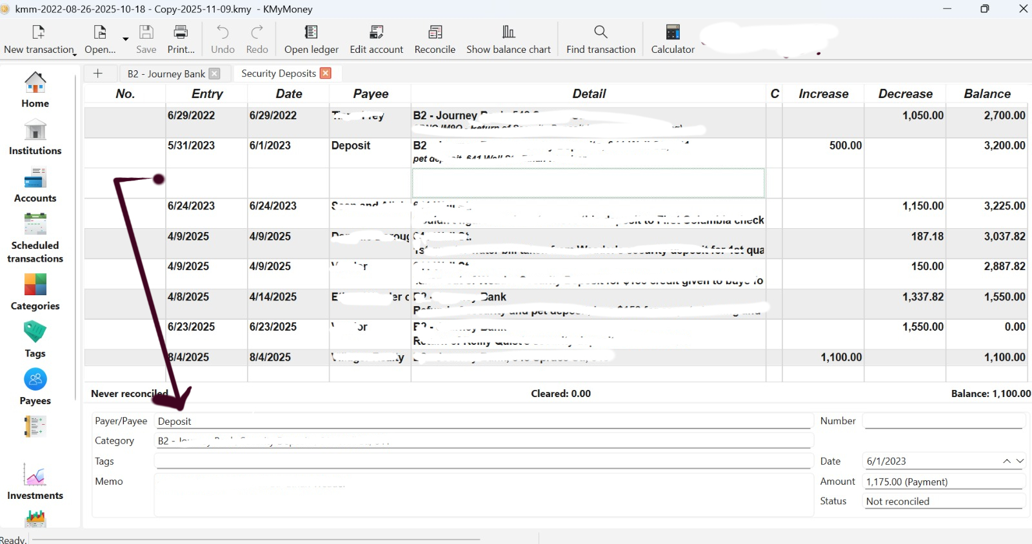
Task: Switch to B2 - Journey Bank tab
Action: pos(166,73)
